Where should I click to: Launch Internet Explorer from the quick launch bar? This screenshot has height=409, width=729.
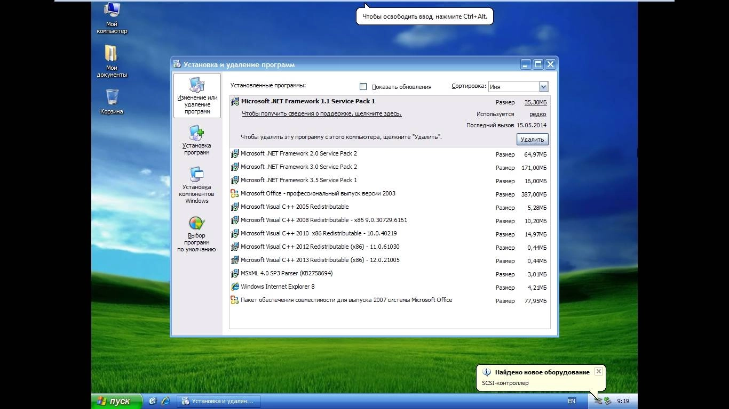166,400
